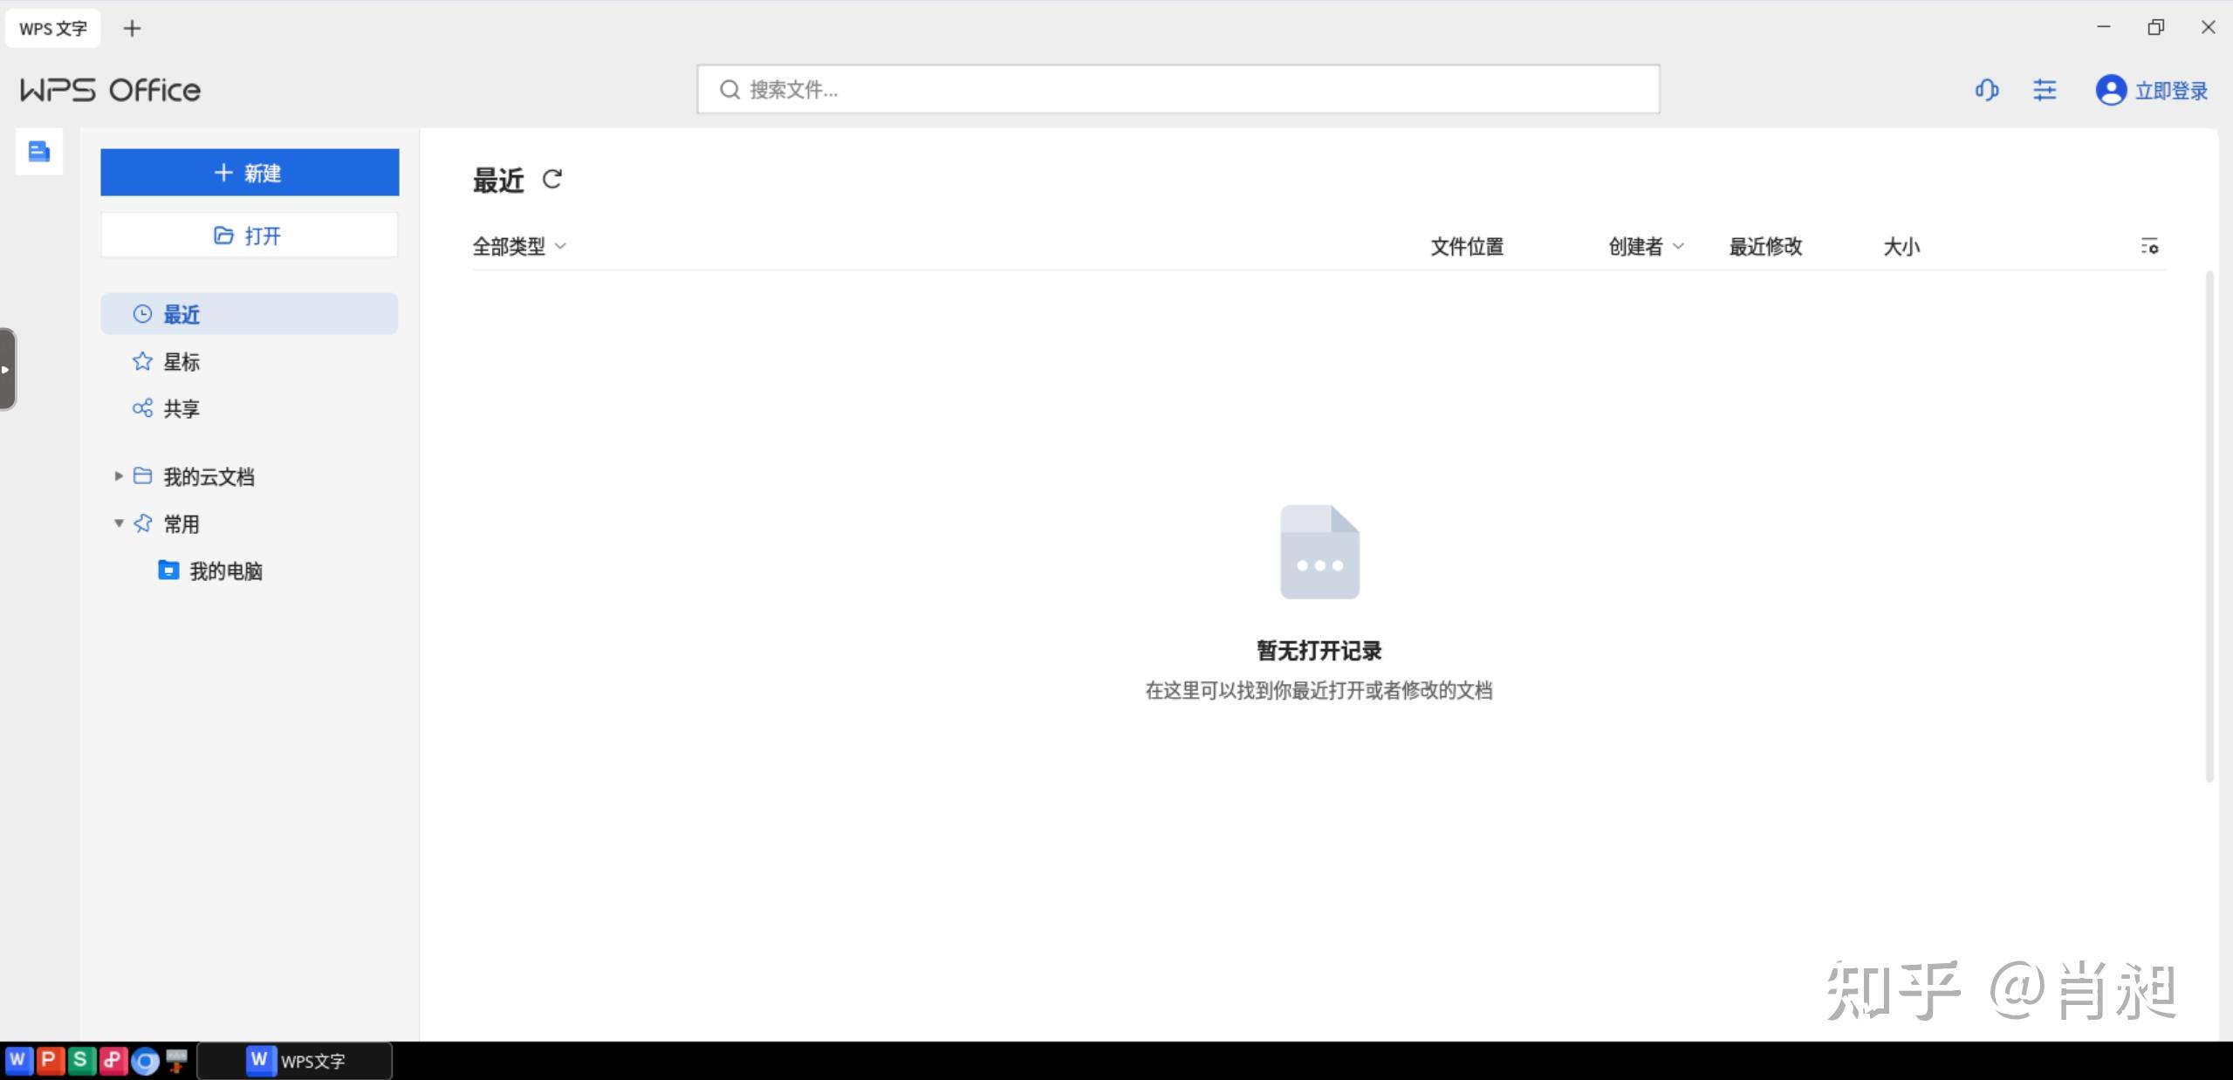Click the WPS Office logo
The height and width of the screenshot is (1080, 2233).
111,90
